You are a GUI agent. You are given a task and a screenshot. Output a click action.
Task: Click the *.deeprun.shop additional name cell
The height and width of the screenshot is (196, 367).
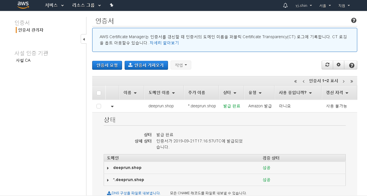tap(202, 106)
